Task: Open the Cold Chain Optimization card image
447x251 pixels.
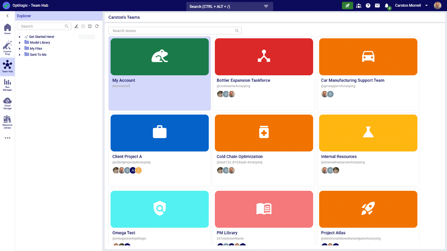Action: pos(264,133)
